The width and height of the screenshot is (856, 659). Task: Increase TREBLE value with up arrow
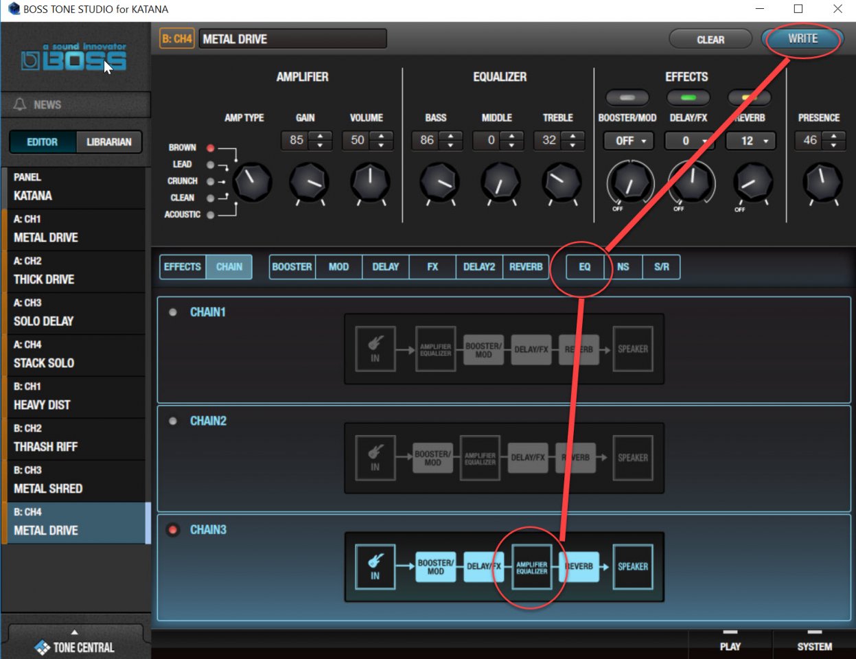click(573, 136)
